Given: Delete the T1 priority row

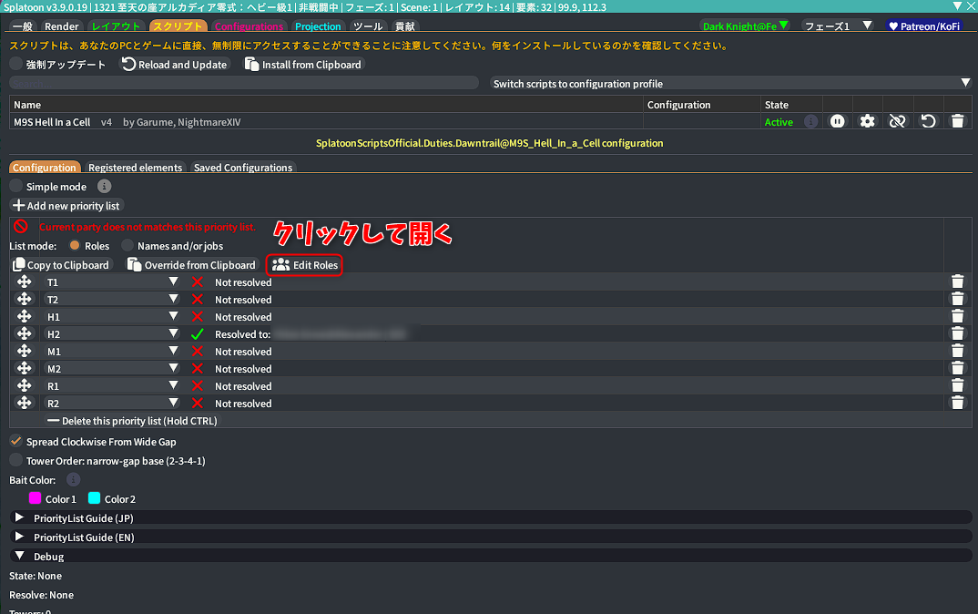Looking at the screenshot, I should pos(957,282).
